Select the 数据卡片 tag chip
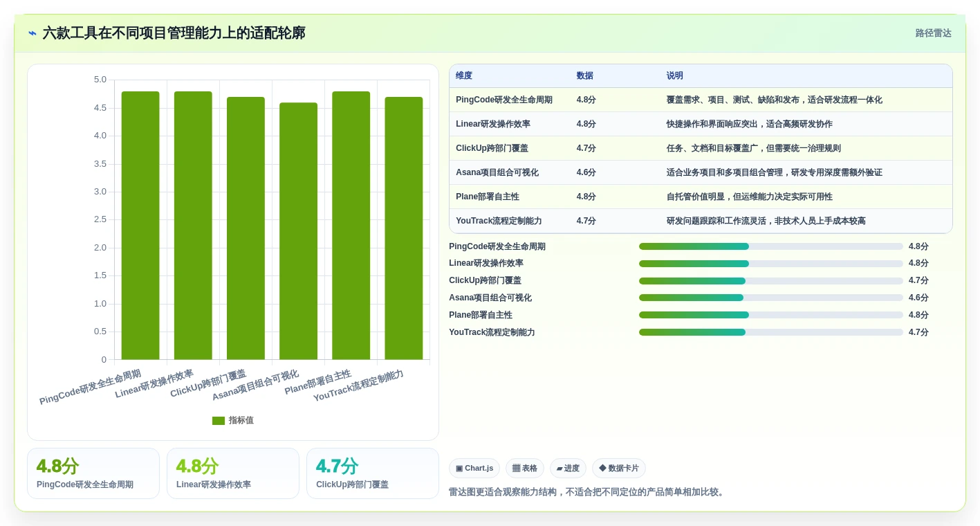Image resolution: width=980 pixels, height=526 pixels. pyautogui.click(x=619, y=469)
